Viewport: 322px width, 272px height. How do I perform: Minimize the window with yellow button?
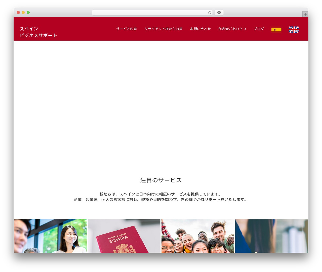pyautogui.click(x=23, y=13)
